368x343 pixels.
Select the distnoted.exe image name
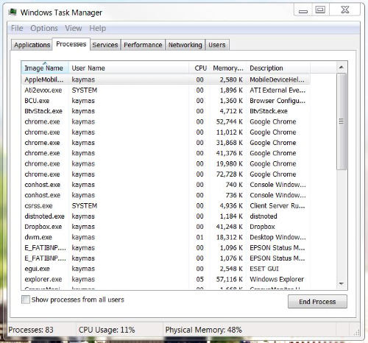coord(44,216)
